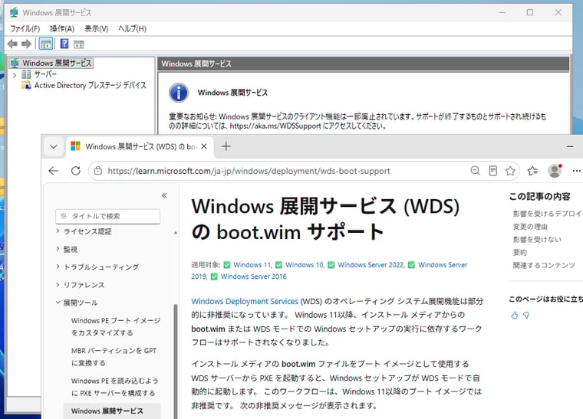Jump to 関連するコンテンツ section
This screenshot has height=419, width=583.
point(544,265)
